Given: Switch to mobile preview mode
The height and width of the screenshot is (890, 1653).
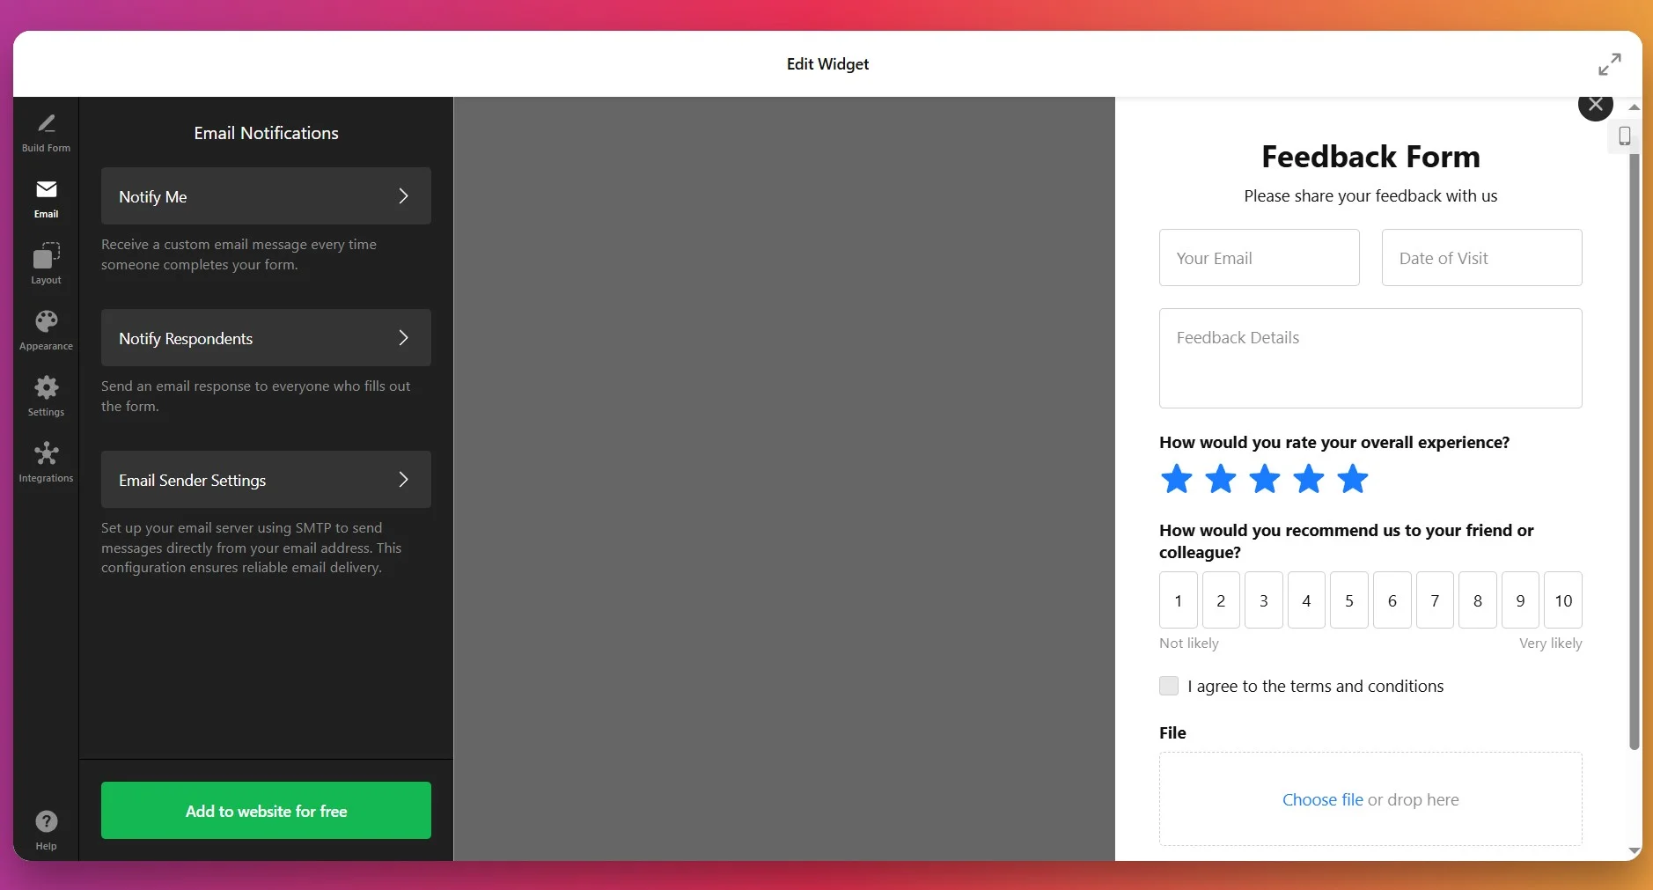Looking at the screenshot, I should coord(1624,136).
